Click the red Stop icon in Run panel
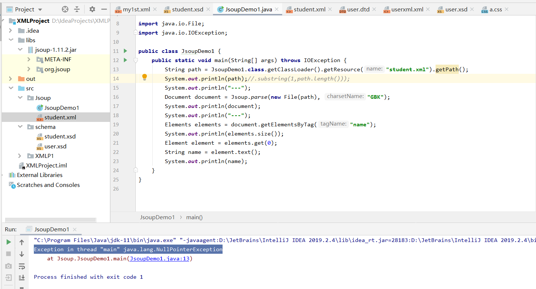The width and height of the screenshot is (536, 289). tap(8, 254)
